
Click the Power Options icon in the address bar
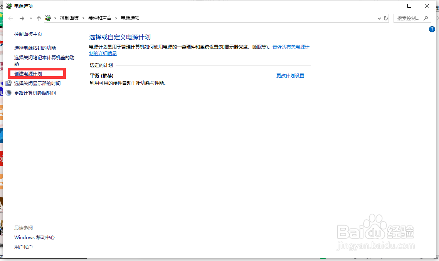[48, 18]
